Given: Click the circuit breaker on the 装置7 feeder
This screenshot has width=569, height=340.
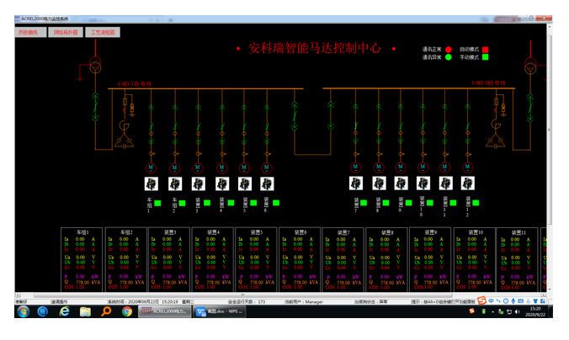Looking at the screenshot, I should (x=355, y=127).
